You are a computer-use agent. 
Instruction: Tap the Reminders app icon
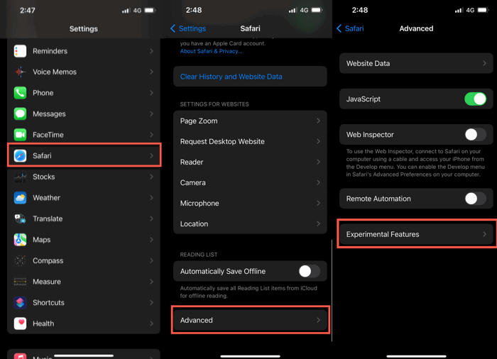(x=20, y=51)
